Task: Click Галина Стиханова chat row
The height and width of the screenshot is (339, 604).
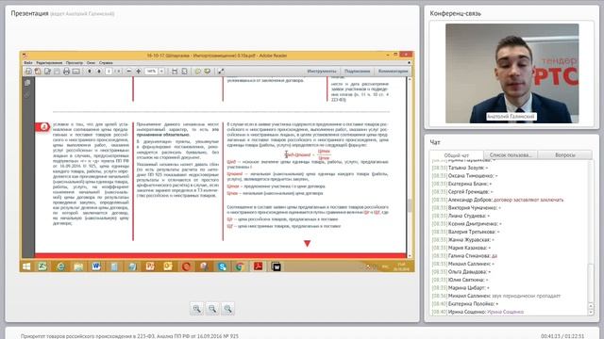Action: click(464, 255)
